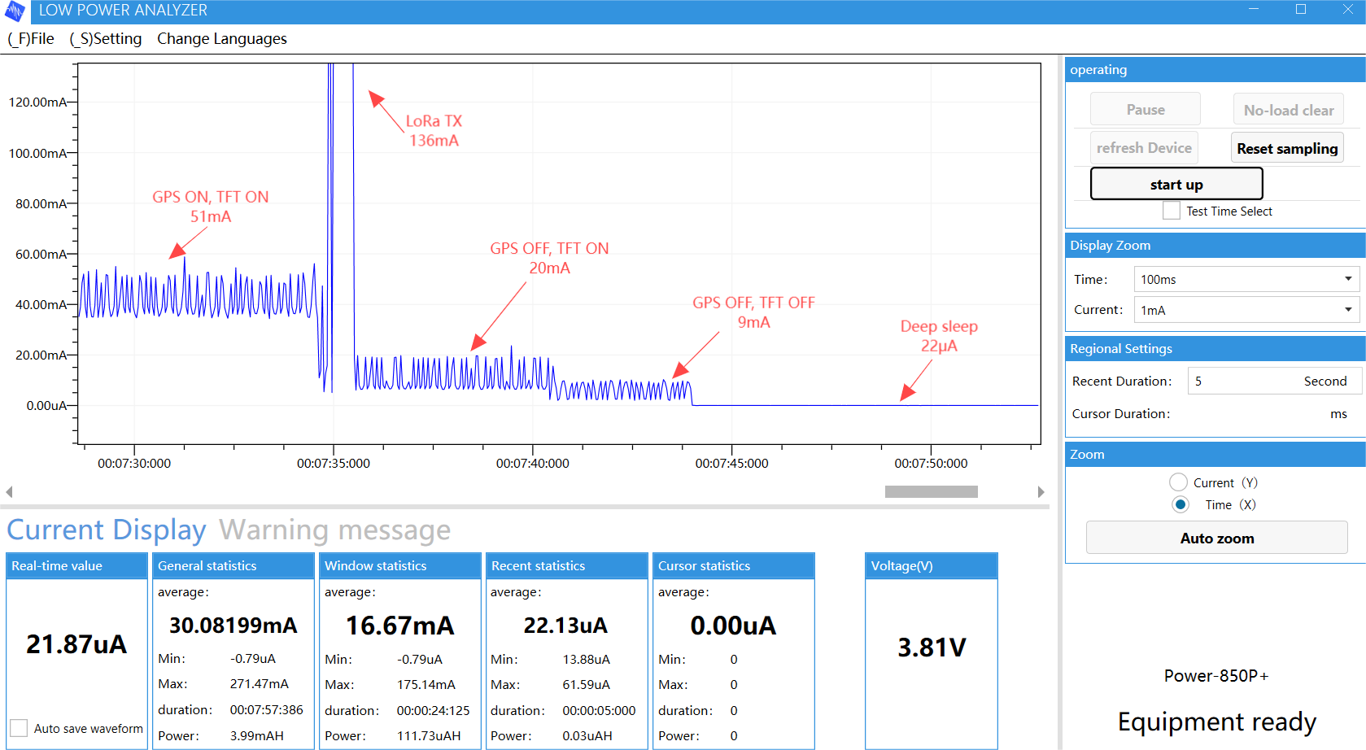
Task: Minimize the analyzer window
Action: click(x=1254, y=10)
